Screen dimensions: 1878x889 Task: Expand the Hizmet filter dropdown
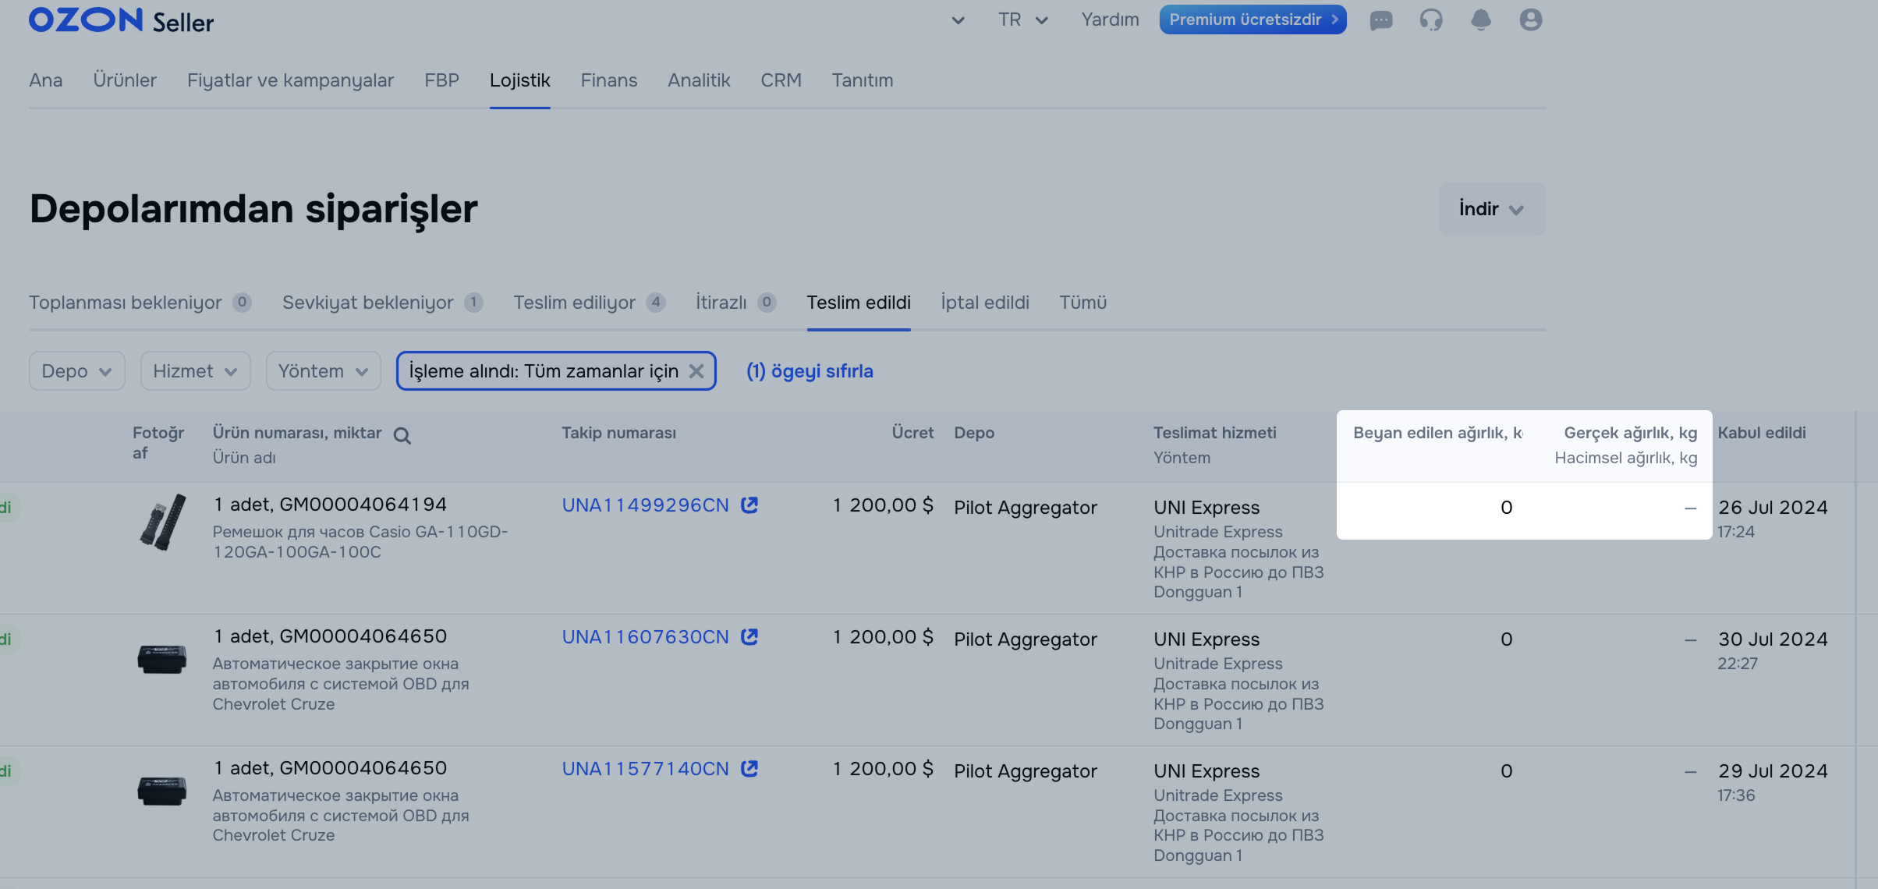tap(195, 371)
